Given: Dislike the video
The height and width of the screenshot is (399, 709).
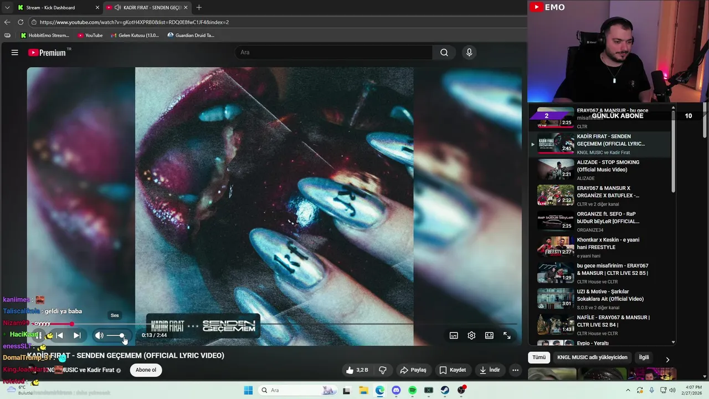Looking at the screenshot, I should [x=382, y=370].
